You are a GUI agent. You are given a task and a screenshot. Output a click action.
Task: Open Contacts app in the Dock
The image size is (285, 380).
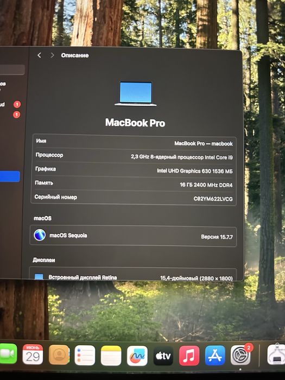click(x=59, y=355)
